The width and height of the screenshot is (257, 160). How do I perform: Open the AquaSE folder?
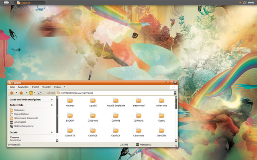93,102
